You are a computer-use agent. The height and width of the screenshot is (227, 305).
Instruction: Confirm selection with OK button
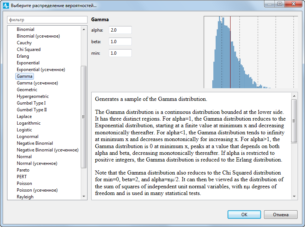coord(244,215)
